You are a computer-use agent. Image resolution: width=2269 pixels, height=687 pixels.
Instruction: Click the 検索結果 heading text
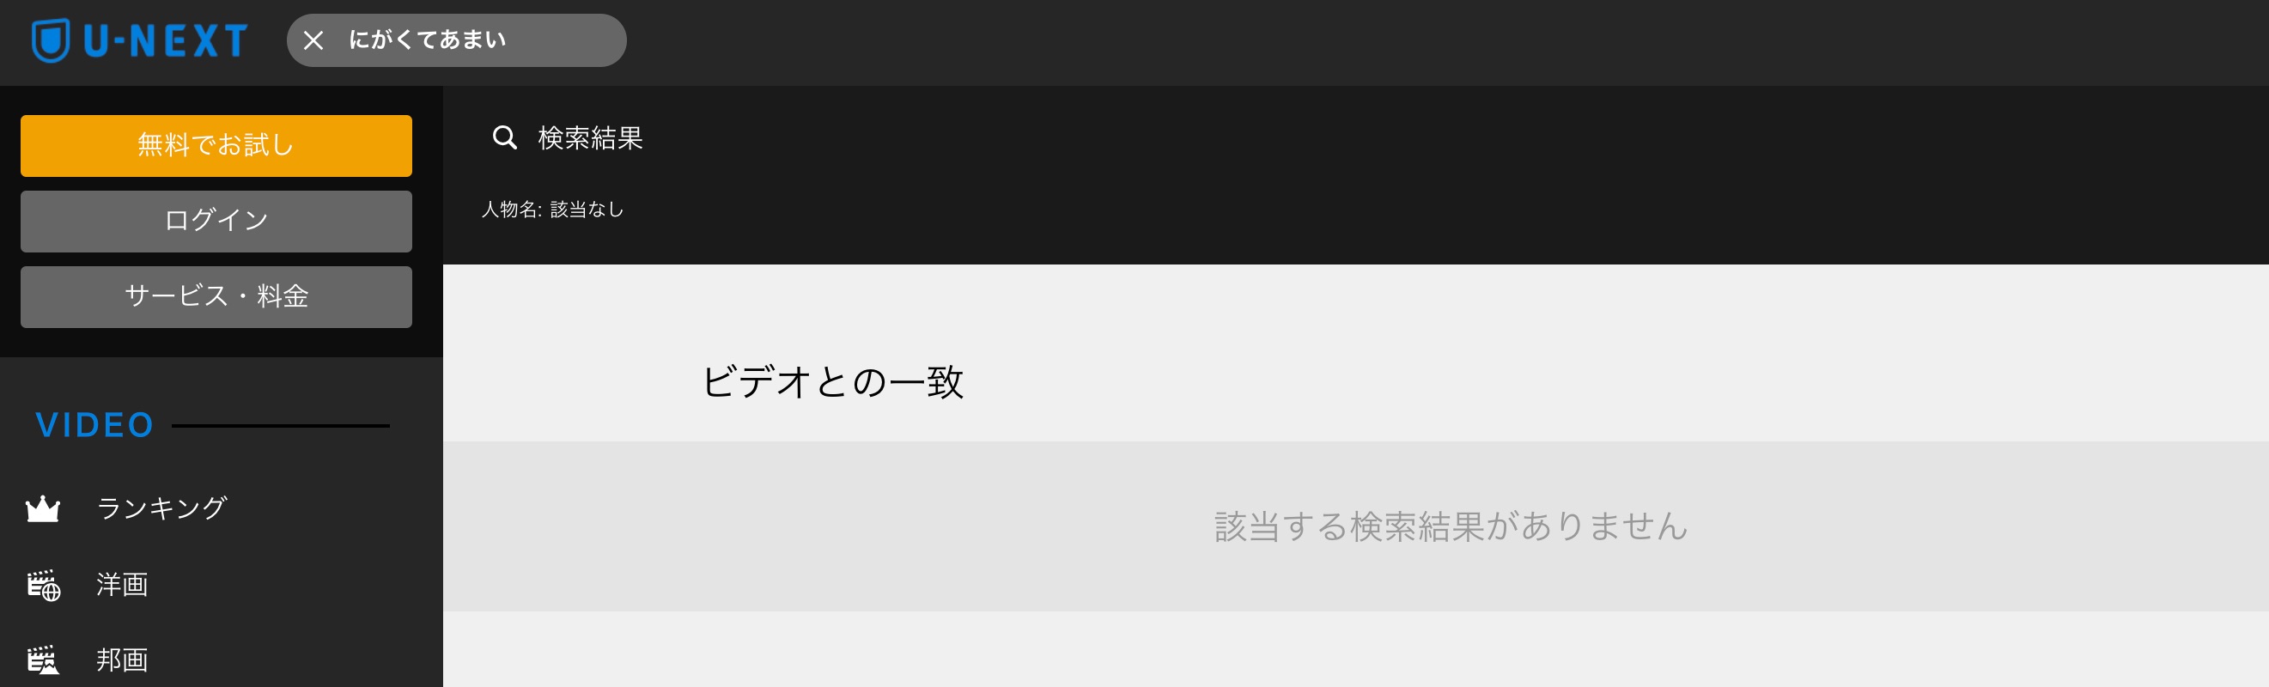pos(590,137)
